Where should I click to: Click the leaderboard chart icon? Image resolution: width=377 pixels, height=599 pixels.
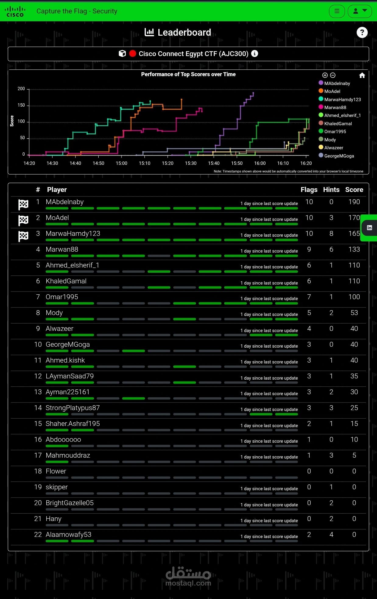click(149, 32)
